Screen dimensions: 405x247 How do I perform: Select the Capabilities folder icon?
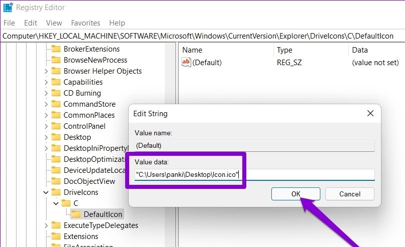(x=56, y=82)
